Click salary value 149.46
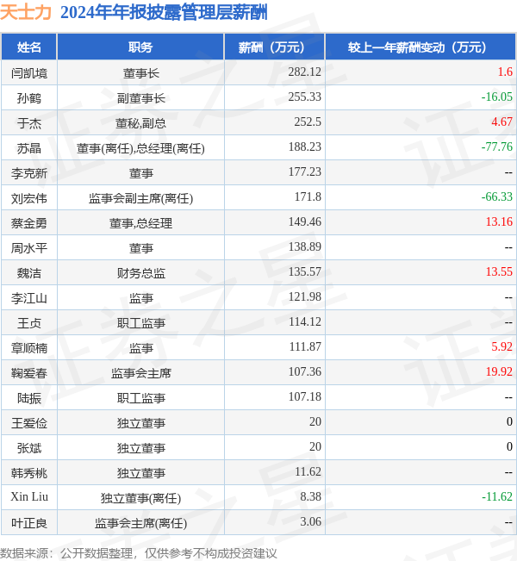Image resolution: width=517 pixels, height=561 pixels. (x=305, y=221)
